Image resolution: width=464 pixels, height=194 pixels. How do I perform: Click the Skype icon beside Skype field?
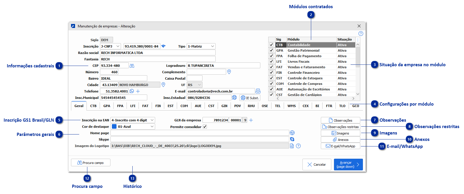tap(292, 139)
